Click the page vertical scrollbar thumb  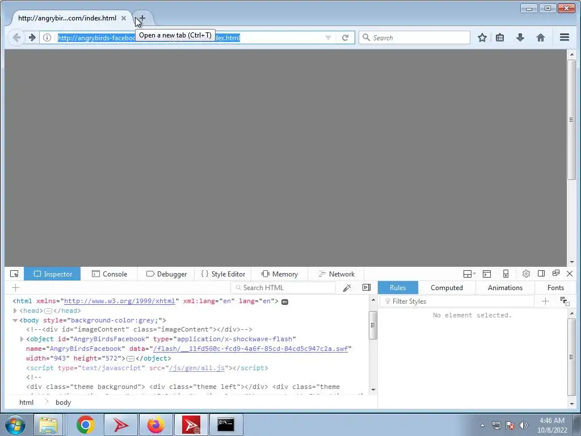572,120
